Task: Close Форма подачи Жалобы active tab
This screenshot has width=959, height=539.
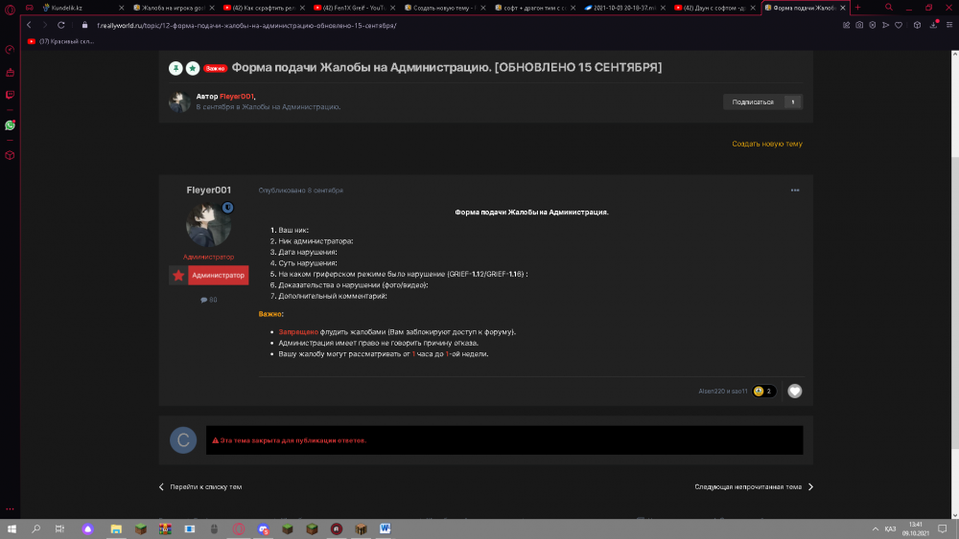Action: pyautogui.click(x=843, y=8)
